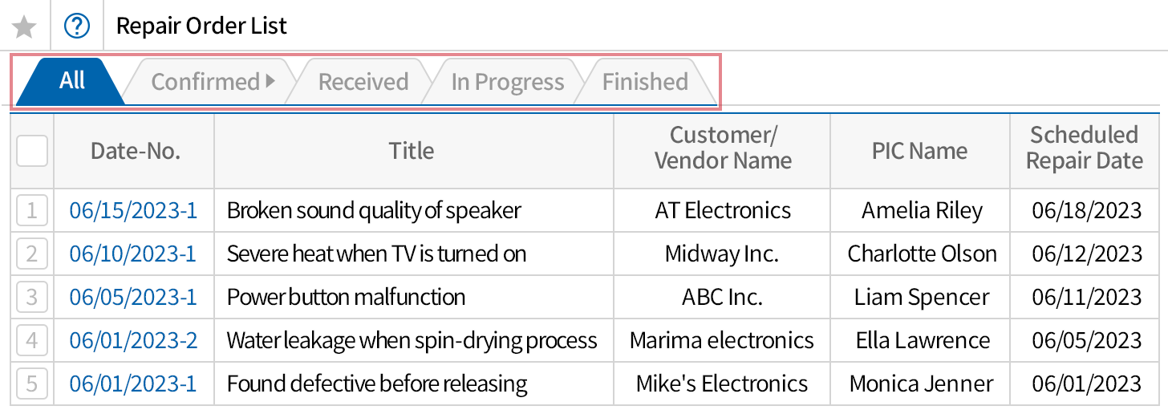Expand the Confirmed tab arrow
The width and height of the screenshot is (1168, 414).
270,81
